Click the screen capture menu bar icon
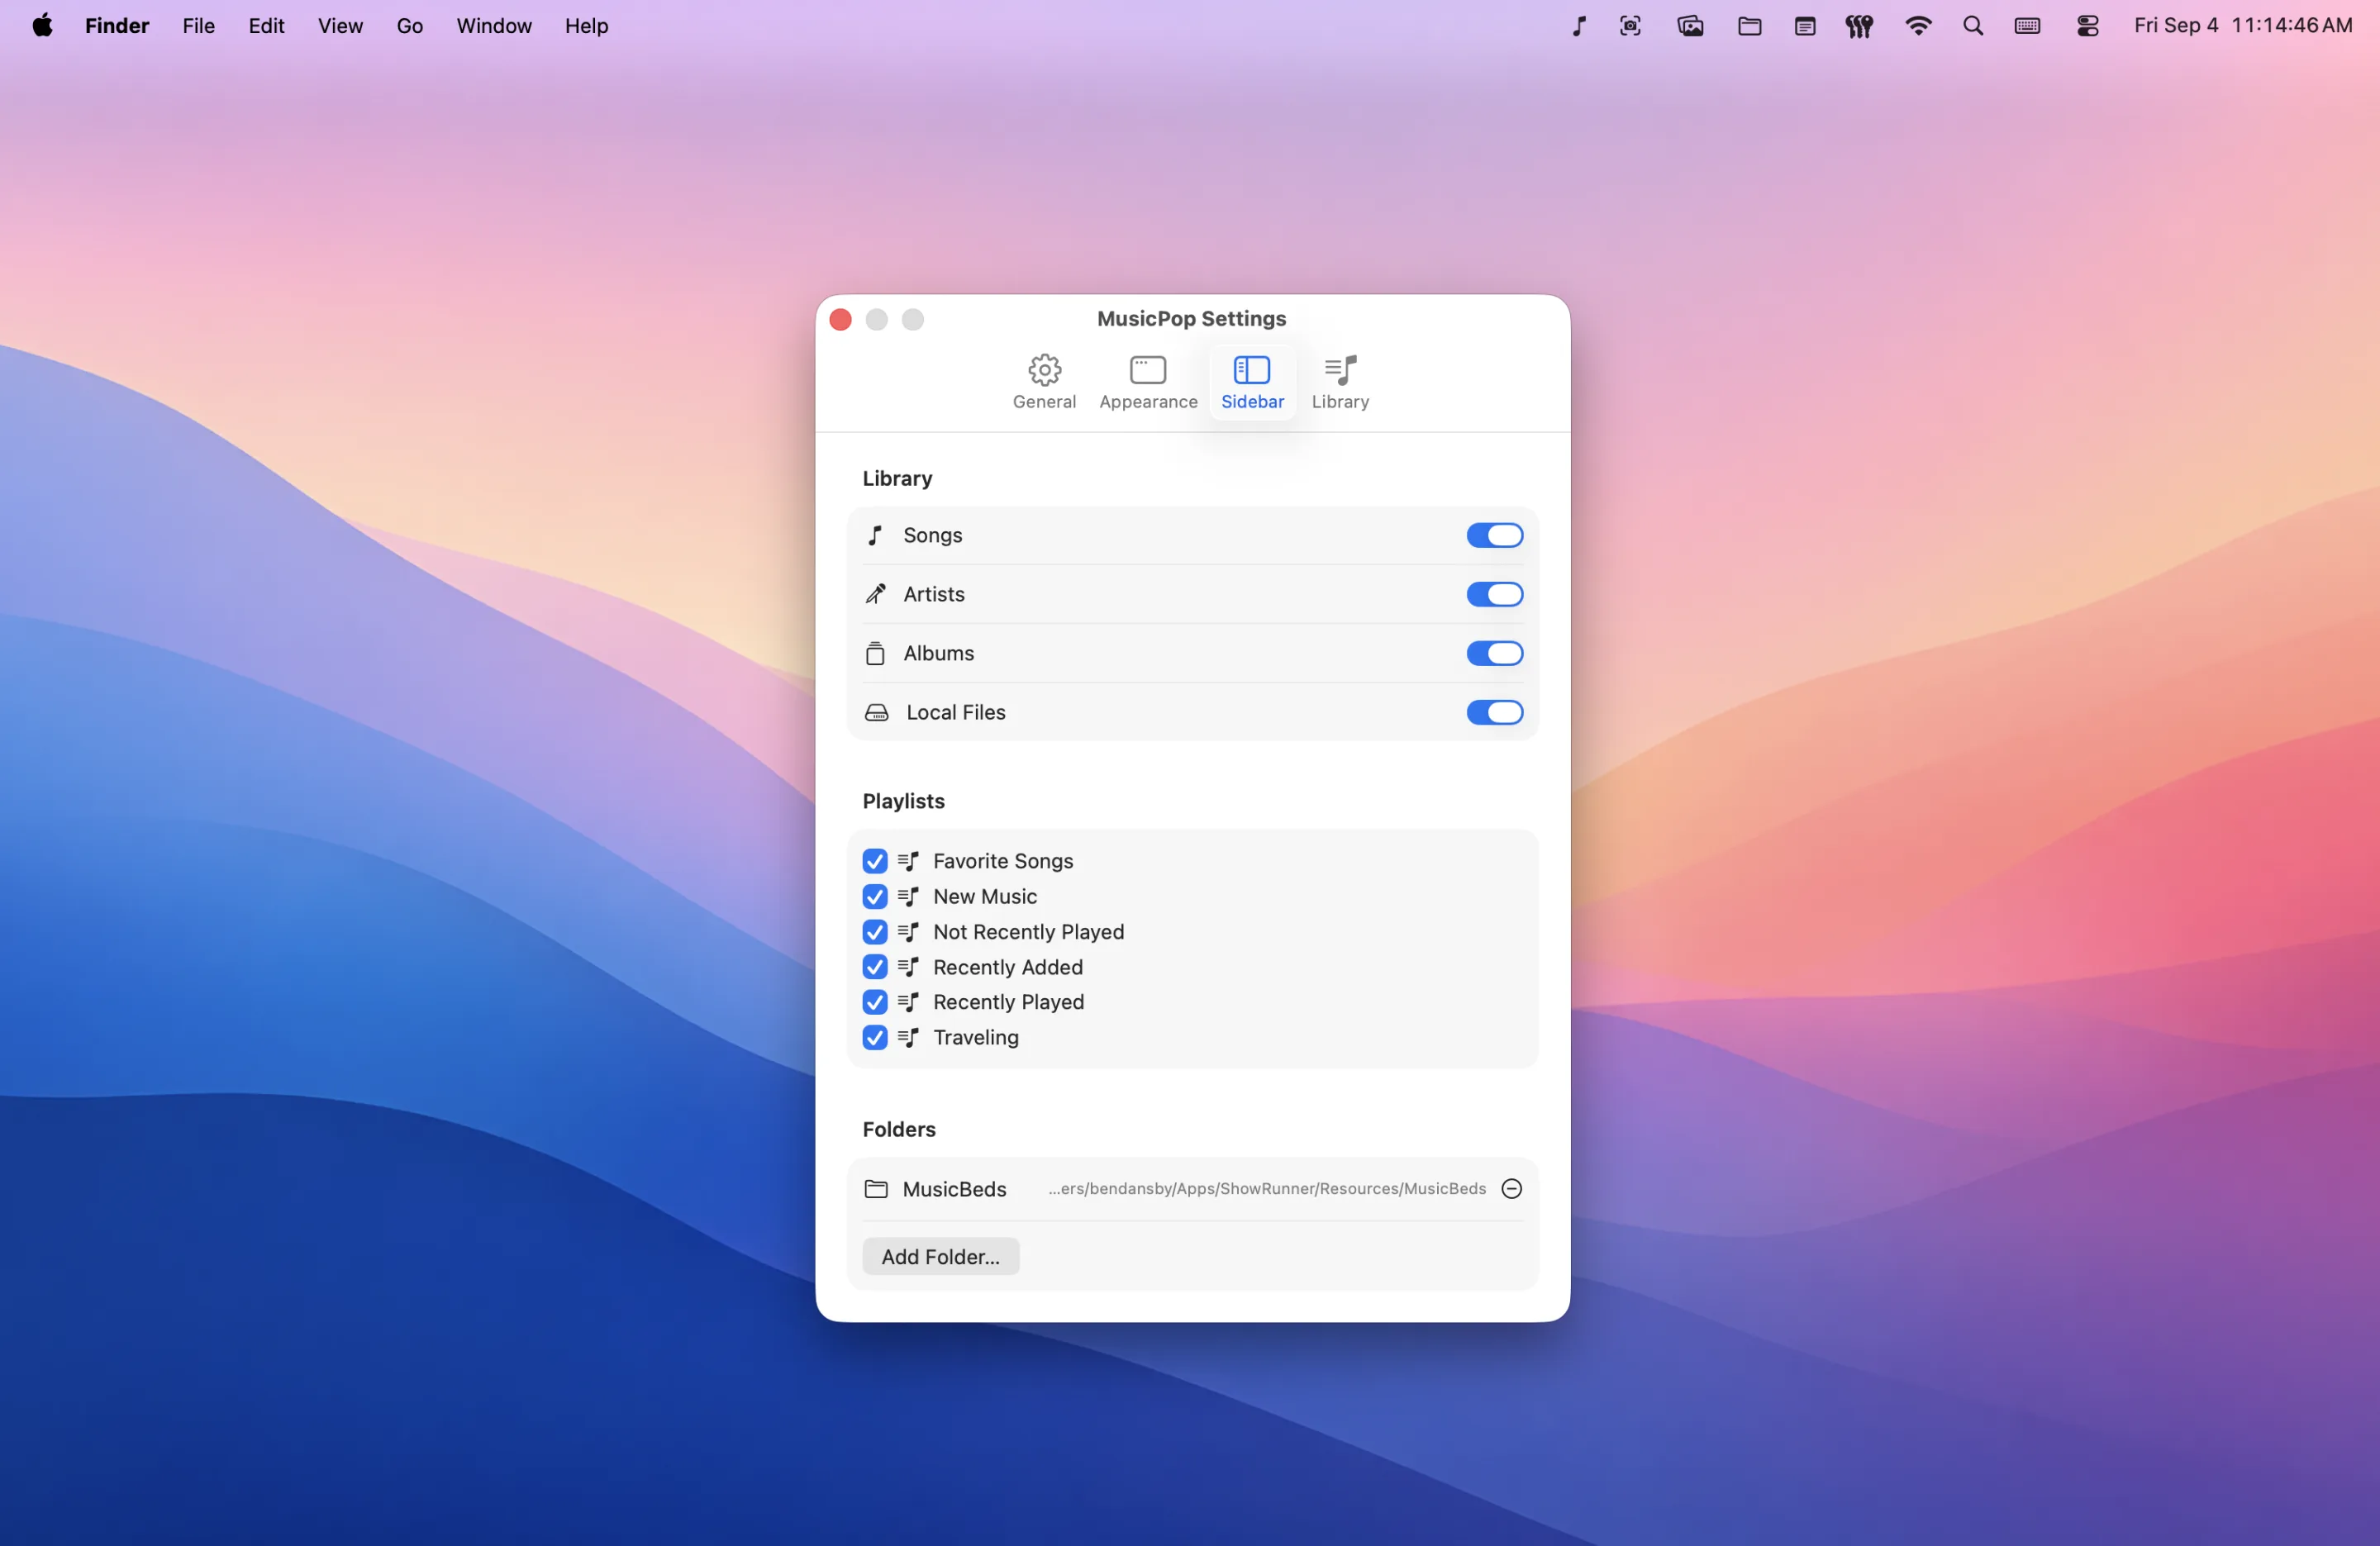 coord(1630,26)
